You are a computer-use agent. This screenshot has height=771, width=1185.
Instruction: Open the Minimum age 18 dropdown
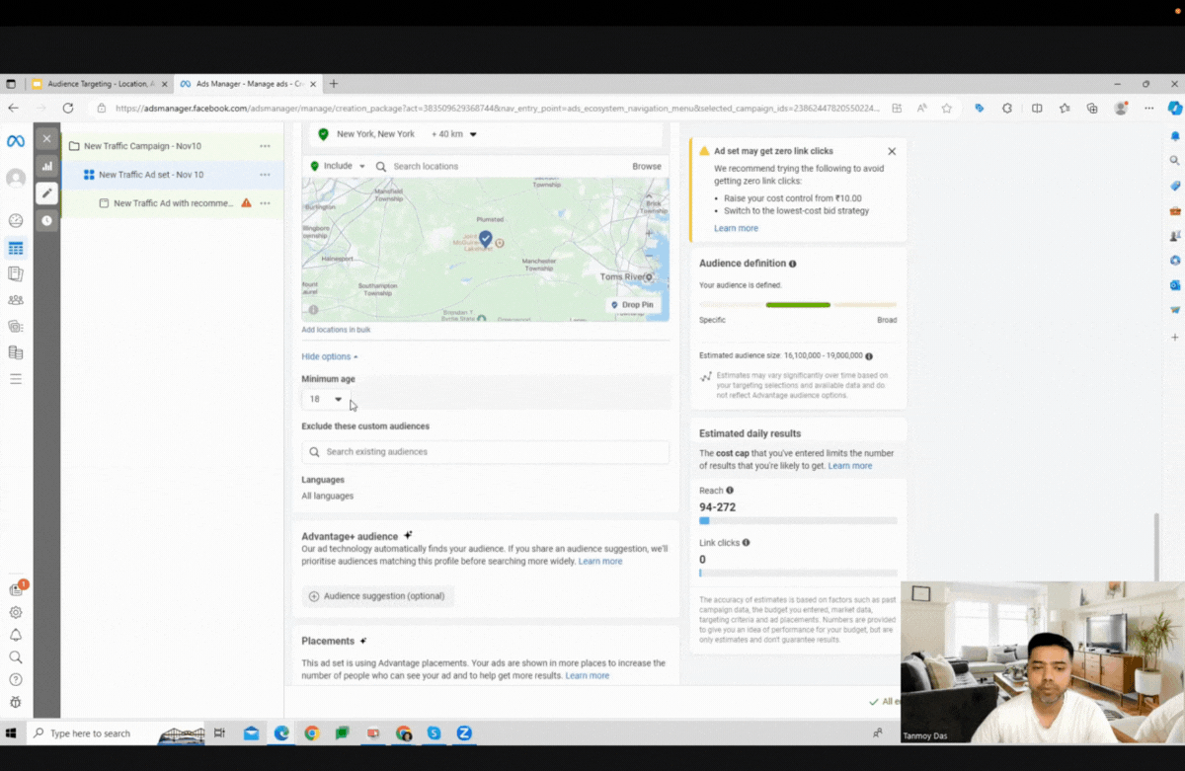click(x=326, y=399)
